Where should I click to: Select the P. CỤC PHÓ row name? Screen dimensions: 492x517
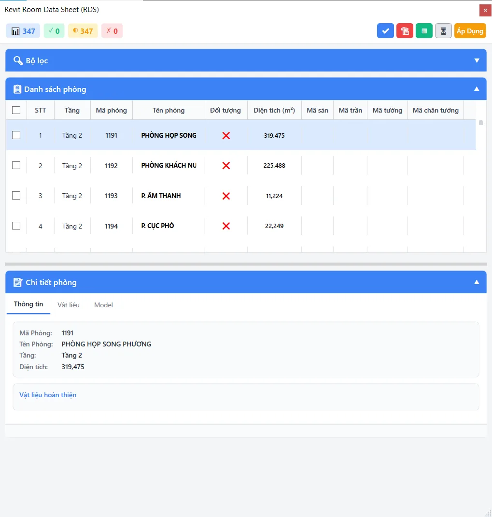(x=157, y=226)
